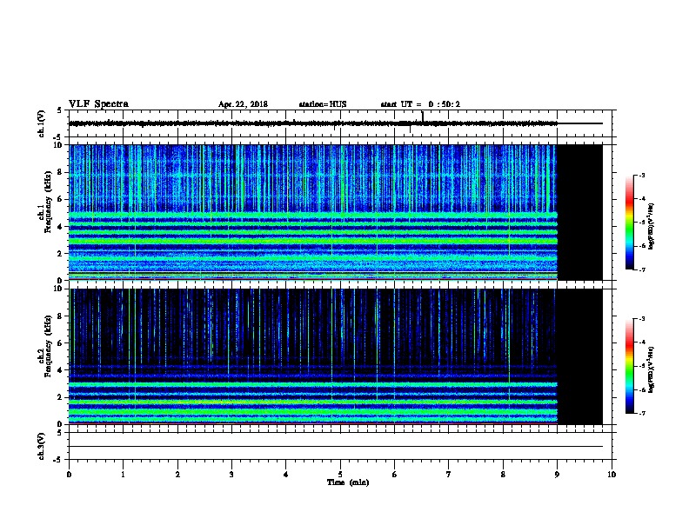689x532 pixels.
Task: Click the "ch.3(V)" waveform axis label
Action: click(x=41, y=446)
